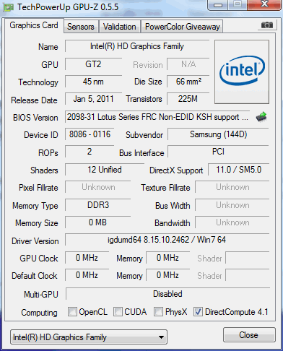Click the Name field showing Intel(R) HD Graphics
Viewport: 283px width, 351px height.
(x=137, y=46)
